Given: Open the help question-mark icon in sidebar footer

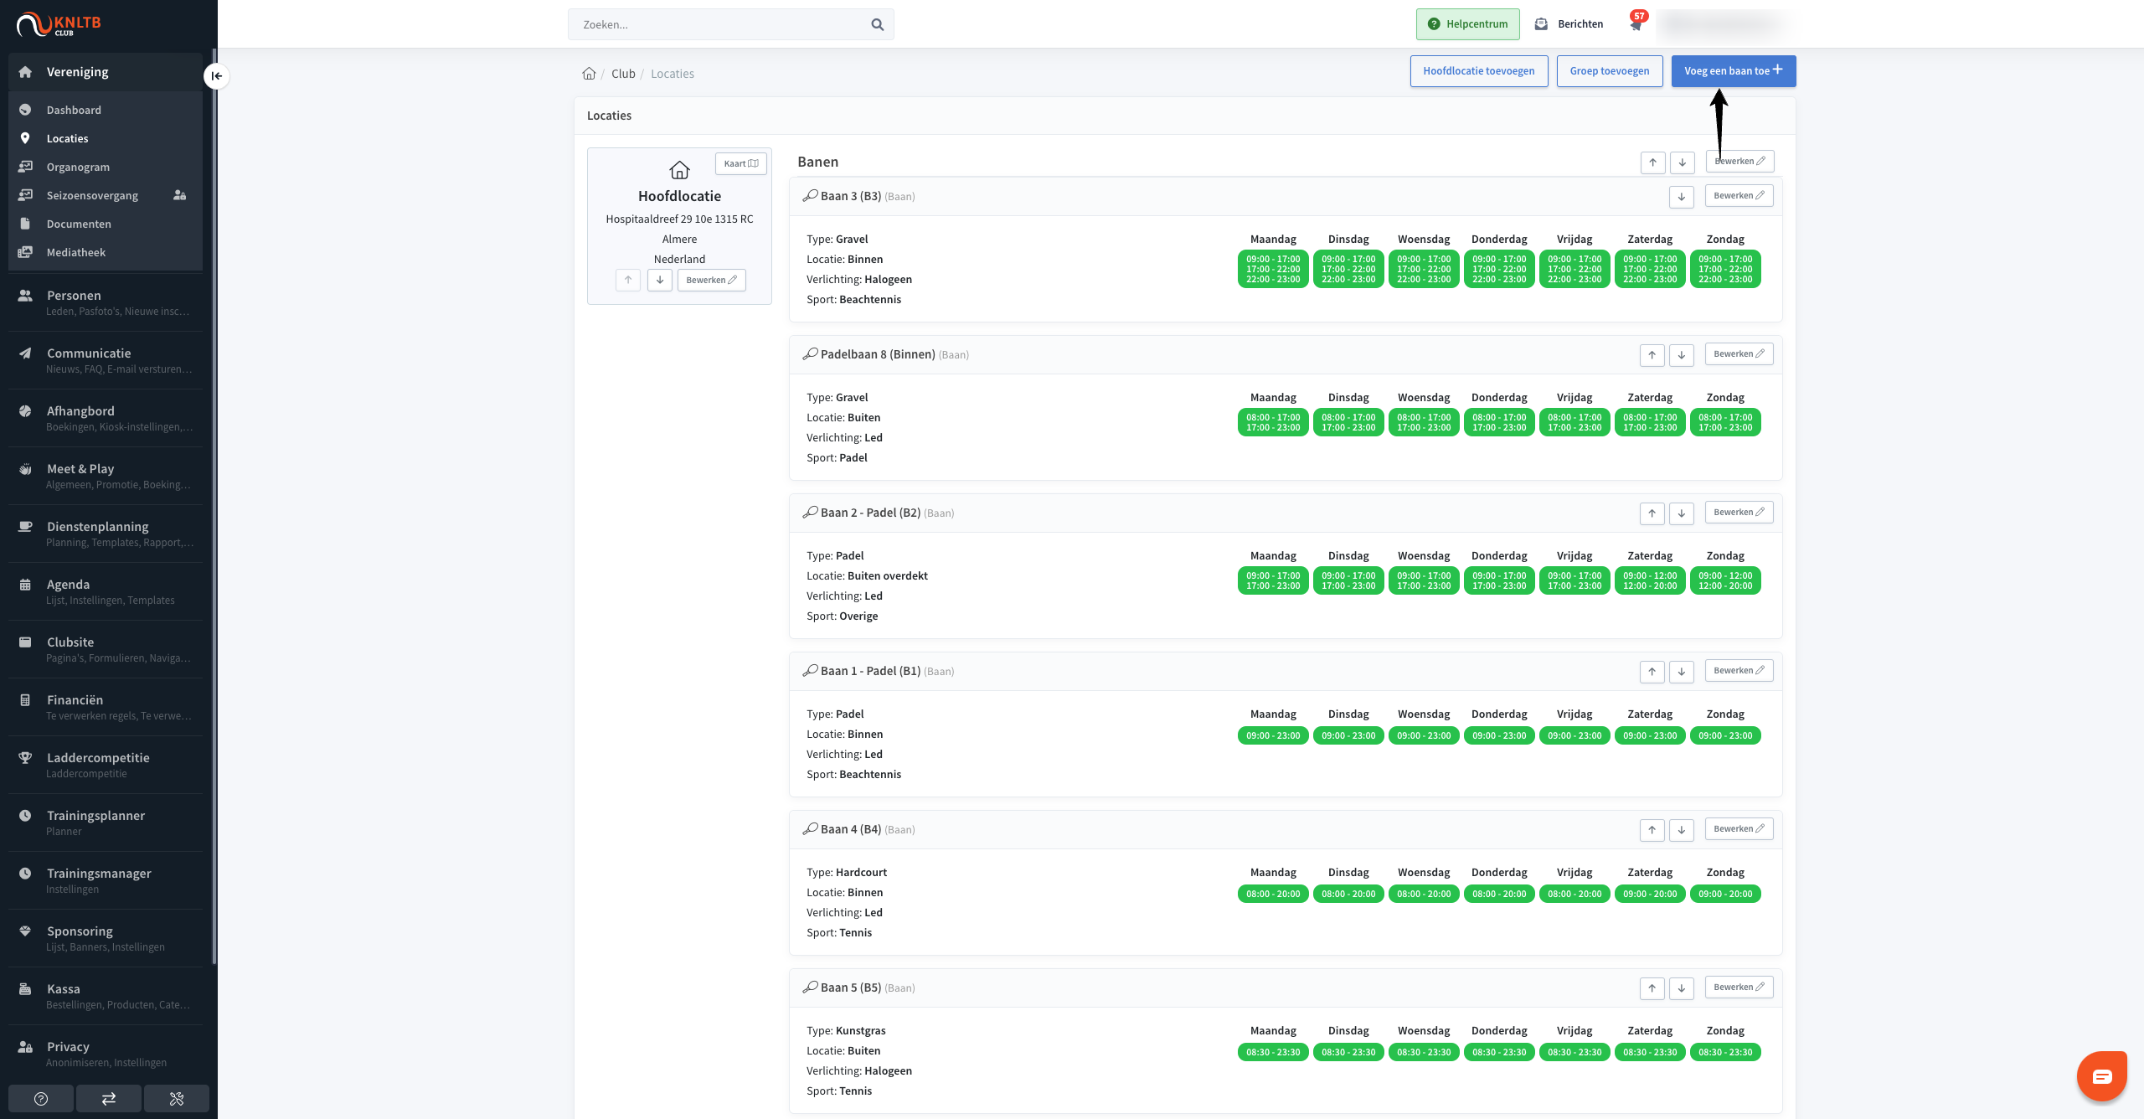Looking at the screenshot, I should coord(41,1099).
